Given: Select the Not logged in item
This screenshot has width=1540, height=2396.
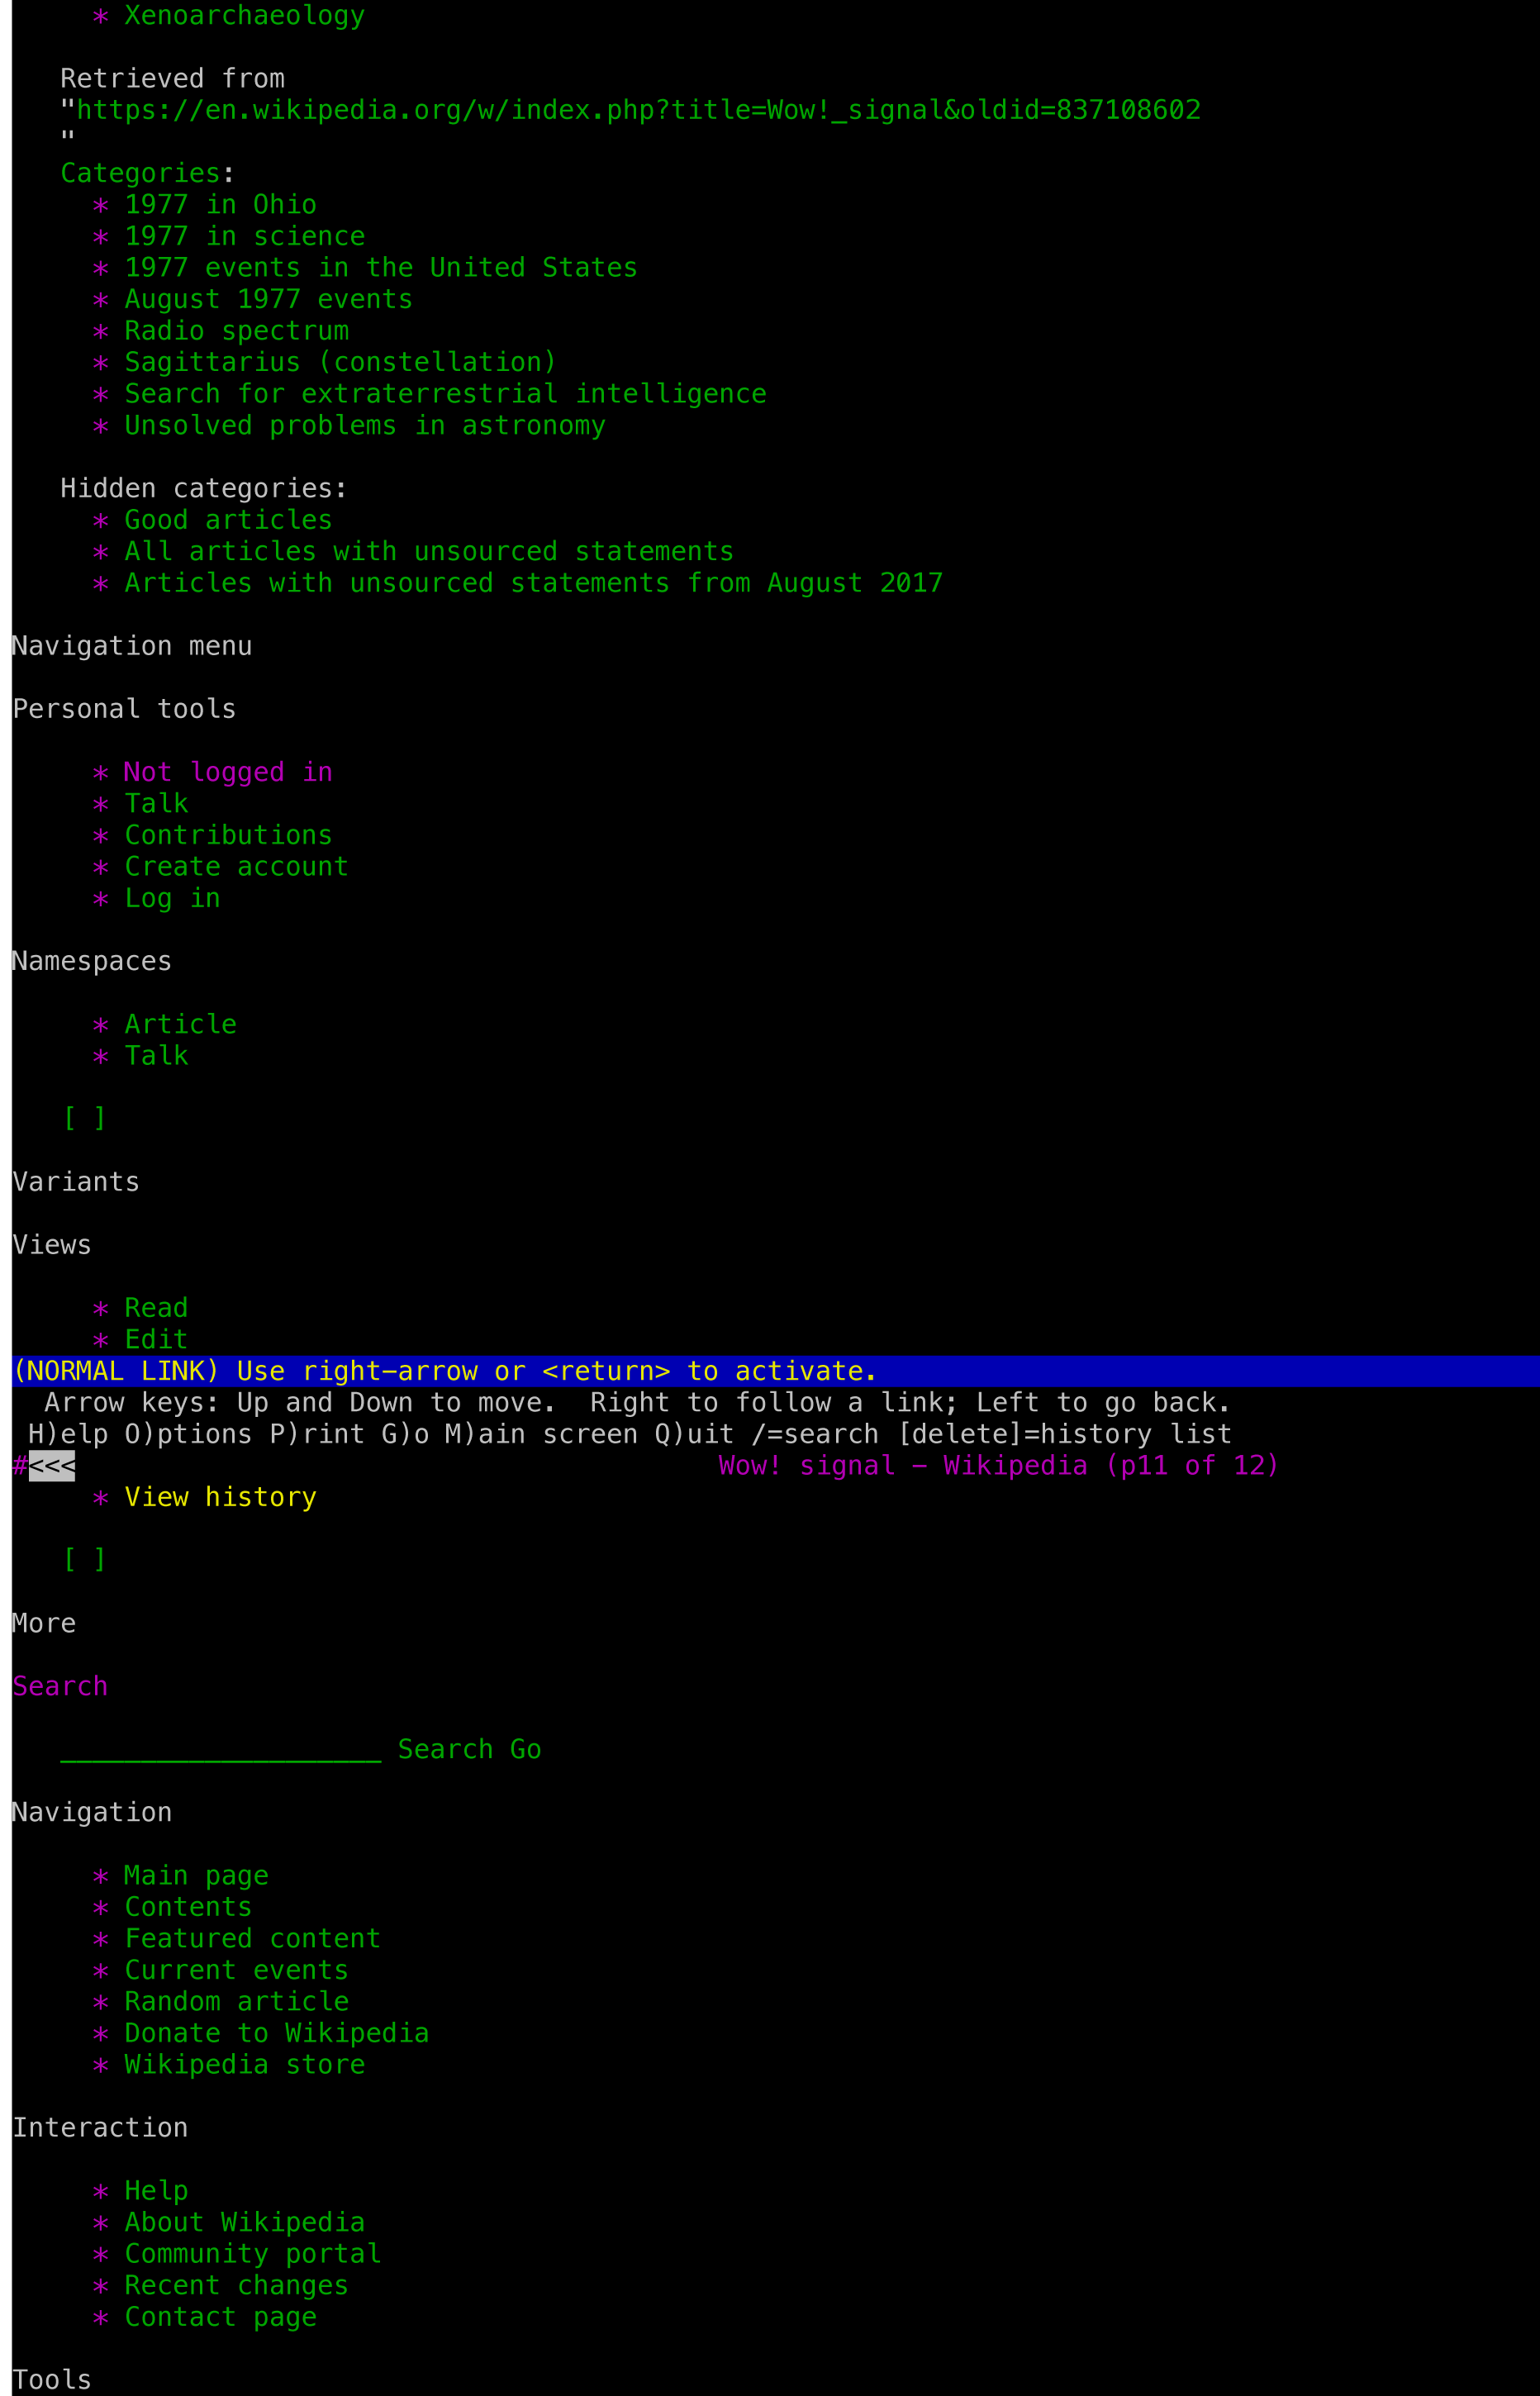Looking at the screenshot, I should [x=228, y=772].
